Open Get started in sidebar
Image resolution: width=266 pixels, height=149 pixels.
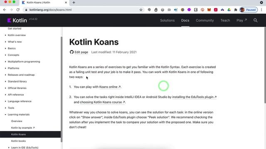tap(15, 29)
